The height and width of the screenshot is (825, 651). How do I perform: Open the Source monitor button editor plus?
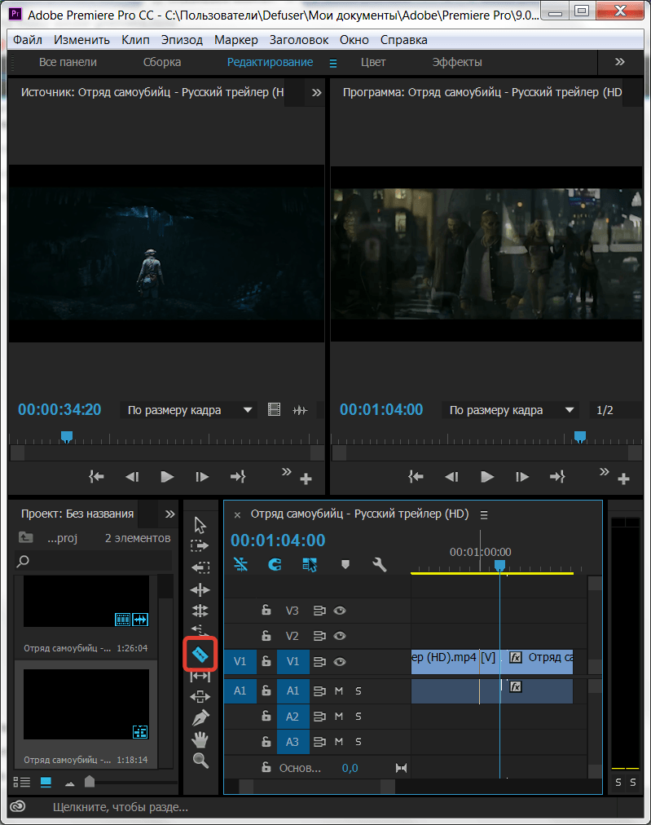(x=306, y=479)
